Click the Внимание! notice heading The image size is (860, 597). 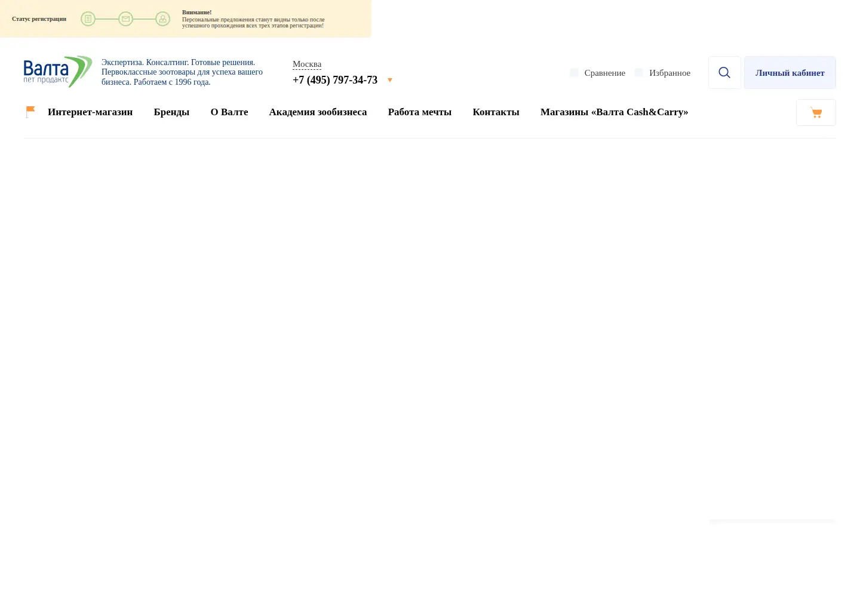click(196, 12)
